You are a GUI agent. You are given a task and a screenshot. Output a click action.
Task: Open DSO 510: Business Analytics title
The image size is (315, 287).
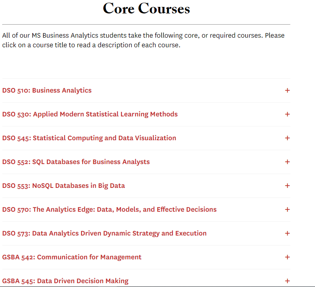coord(47,90)
